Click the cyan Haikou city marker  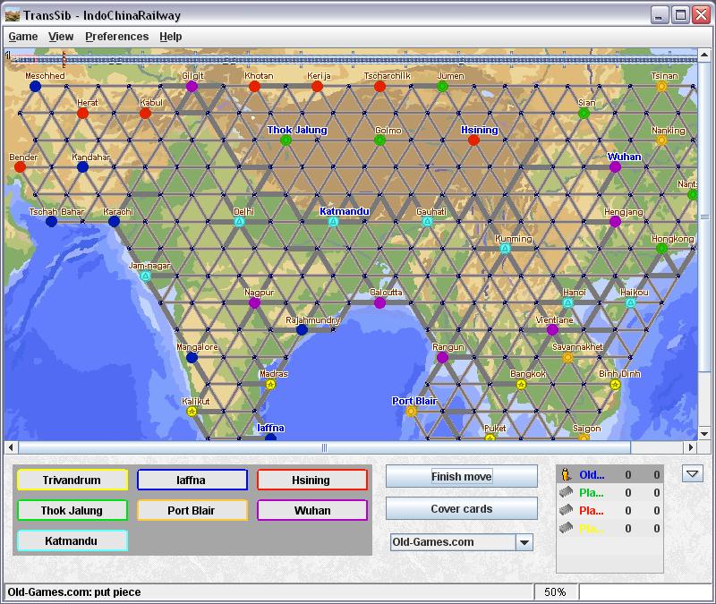pyautogui.click(x=630, y=302)
